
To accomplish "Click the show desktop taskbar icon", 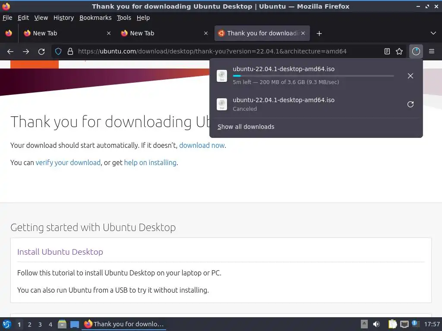I will [75, 325].
